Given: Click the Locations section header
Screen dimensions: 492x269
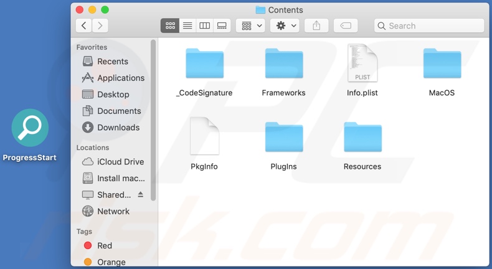Looking at the screenshot, I should point(93,148).
